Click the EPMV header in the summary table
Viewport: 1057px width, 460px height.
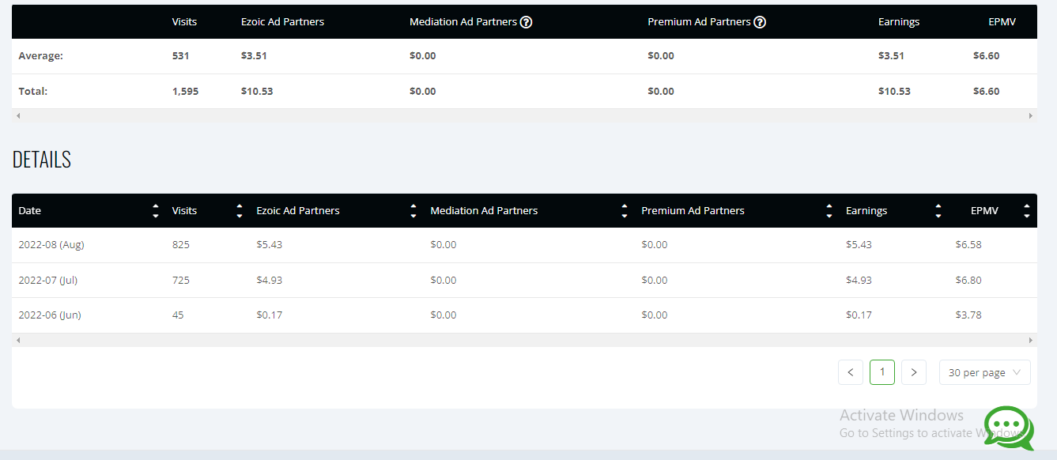point(1002,22)
